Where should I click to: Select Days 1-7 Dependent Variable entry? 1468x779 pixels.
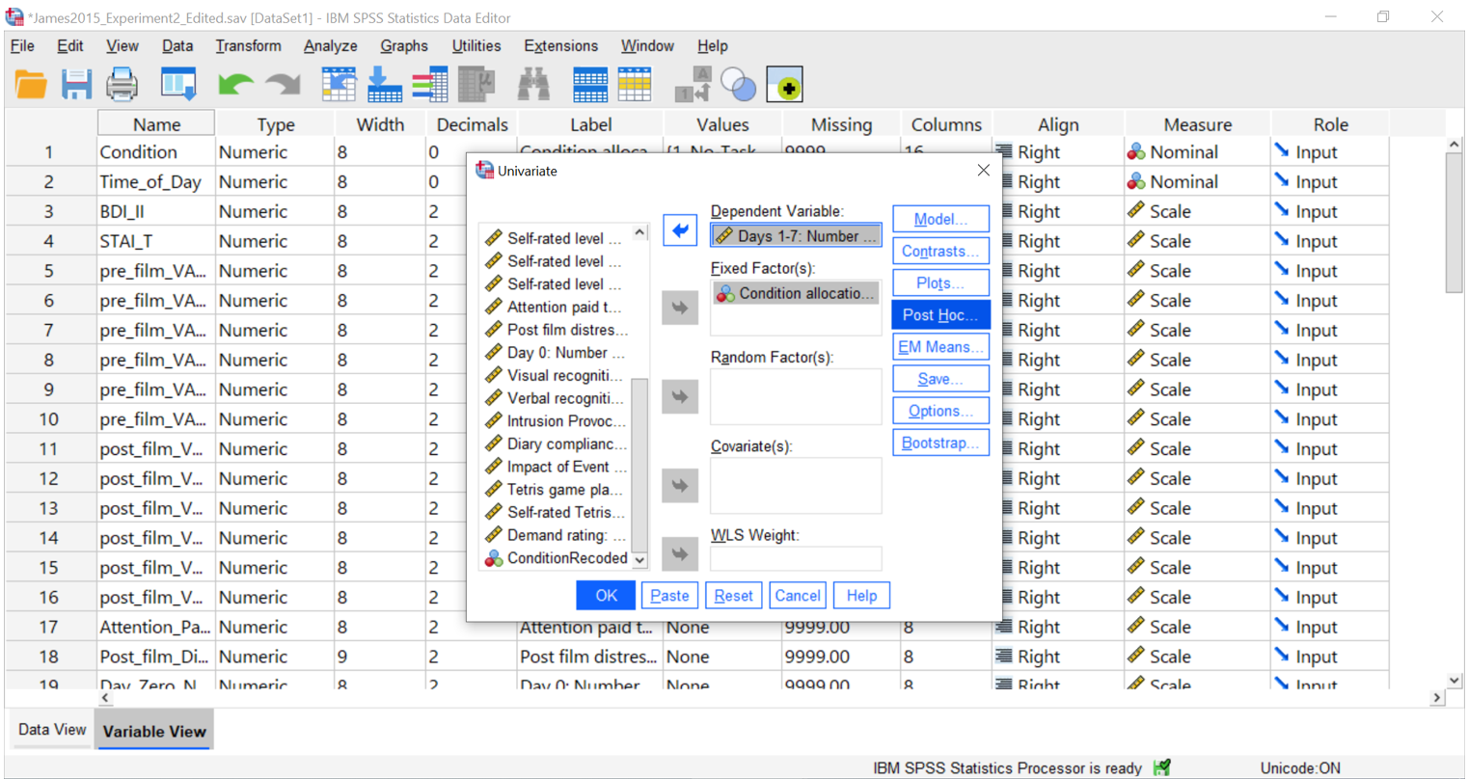pos(796,235)
